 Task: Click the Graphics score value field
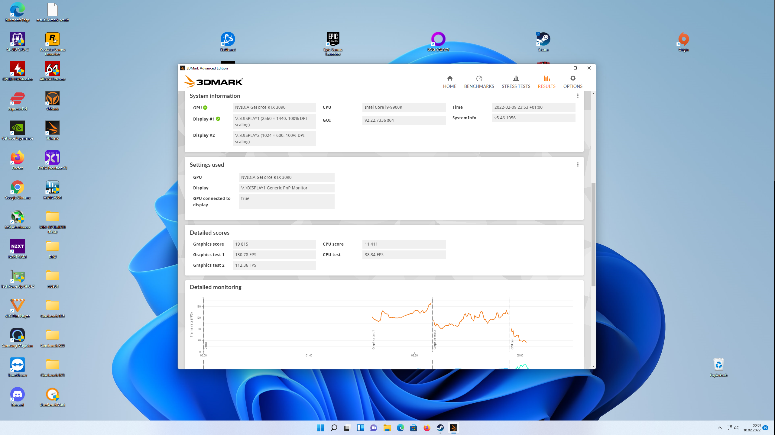(274, 244)
